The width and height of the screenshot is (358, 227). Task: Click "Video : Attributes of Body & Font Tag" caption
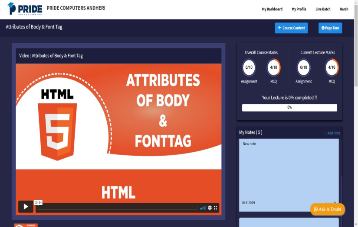(51, 56)
